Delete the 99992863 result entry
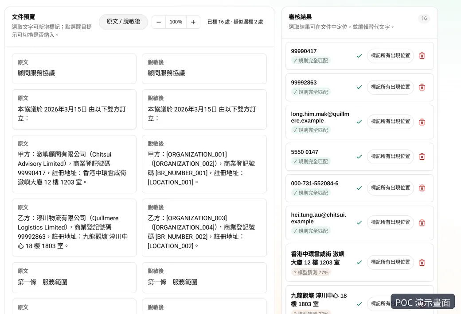This screenshot has height=314, width=461. click(x=422, y=87)
